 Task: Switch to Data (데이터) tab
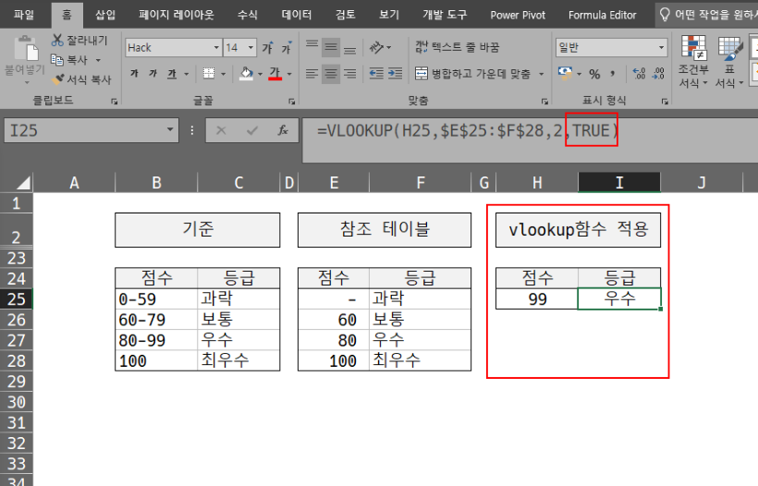pos(297,15)
